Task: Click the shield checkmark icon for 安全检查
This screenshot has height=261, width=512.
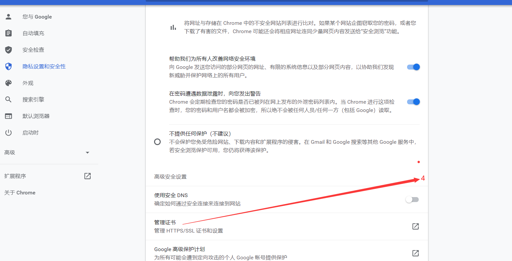Action: (9, 50)
